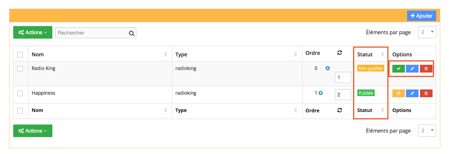Edit Happiness using blue pencil icon
Screen dimensions: 452x154
tap(412, 93)
